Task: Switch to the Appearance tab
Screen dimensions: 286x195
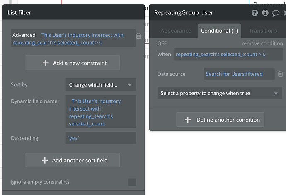Action: click(x=176, y=31)
